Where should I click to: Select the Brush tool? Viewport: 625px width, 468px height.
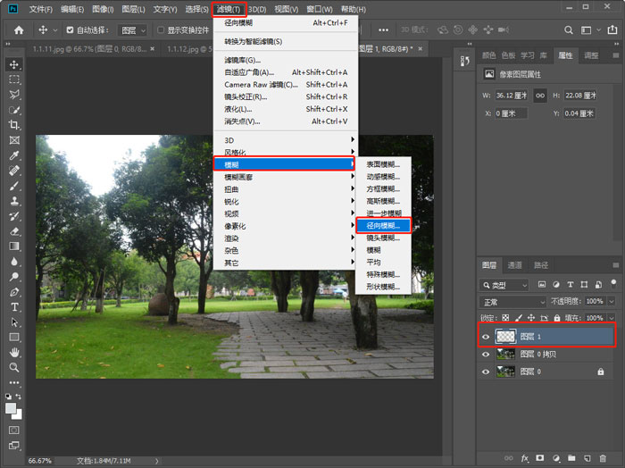click(14, 186)
